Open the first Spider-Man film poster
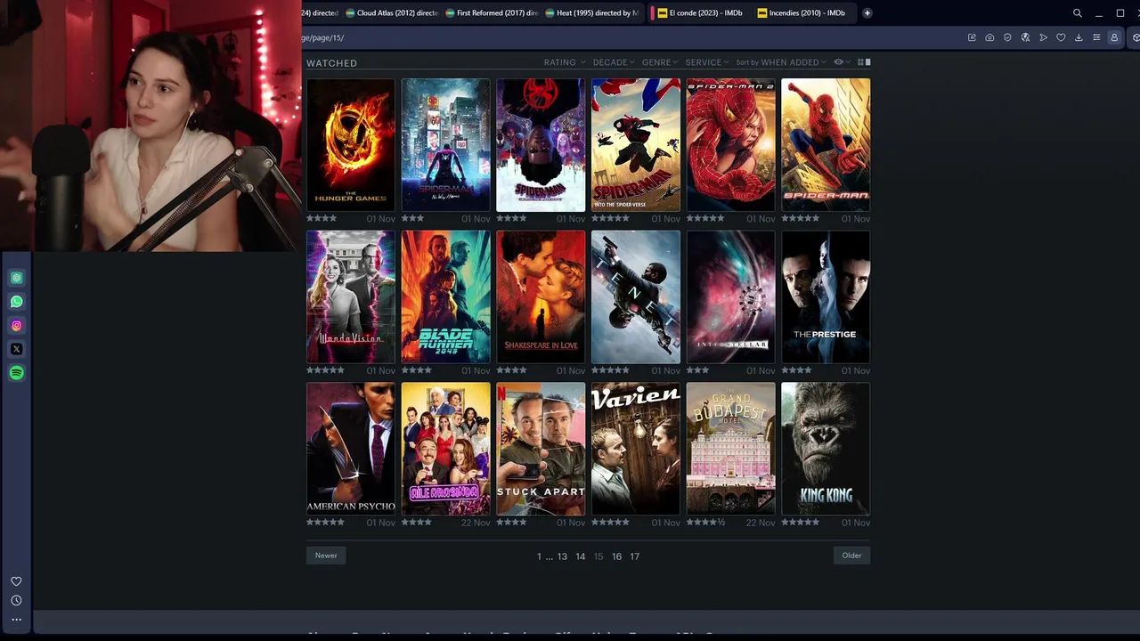1140x641 pixels. click(x=826, y=145)
